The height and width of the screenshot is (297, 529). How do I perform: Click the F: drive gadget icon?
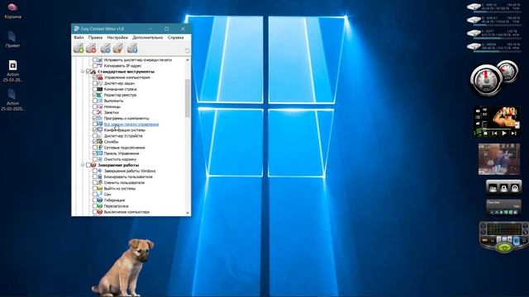pos(474,33)
